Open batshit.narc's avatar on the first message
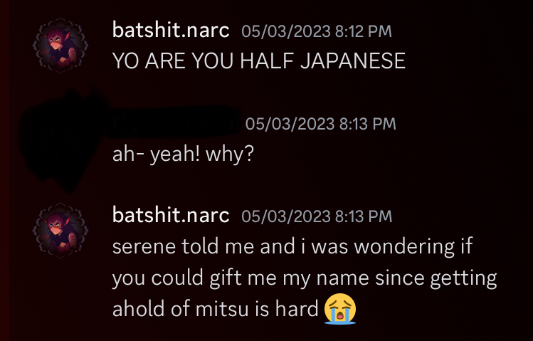This screenshot has width=533, height=341. (60, 46)
